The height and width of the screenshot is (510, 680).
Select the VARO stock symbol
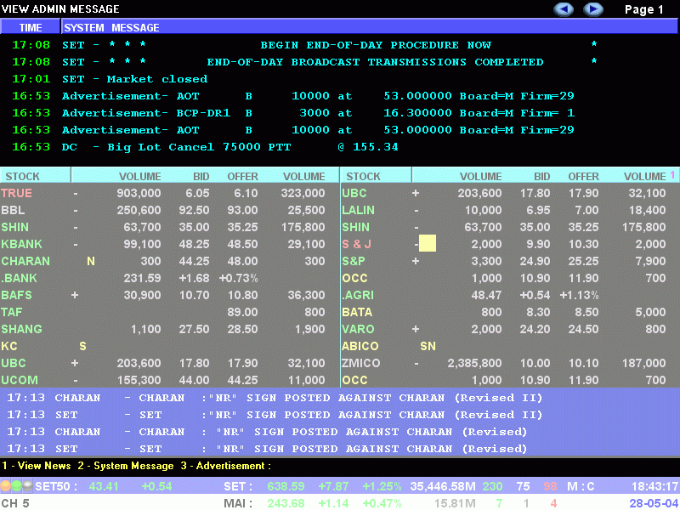coord(358,329)
